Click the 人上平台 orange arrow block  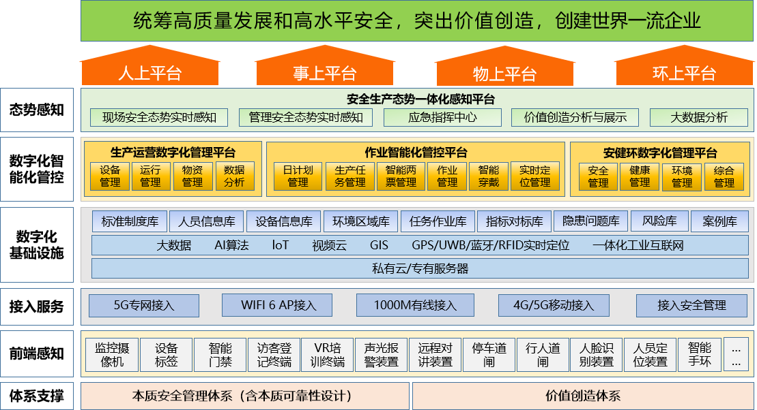click(150, 72)
